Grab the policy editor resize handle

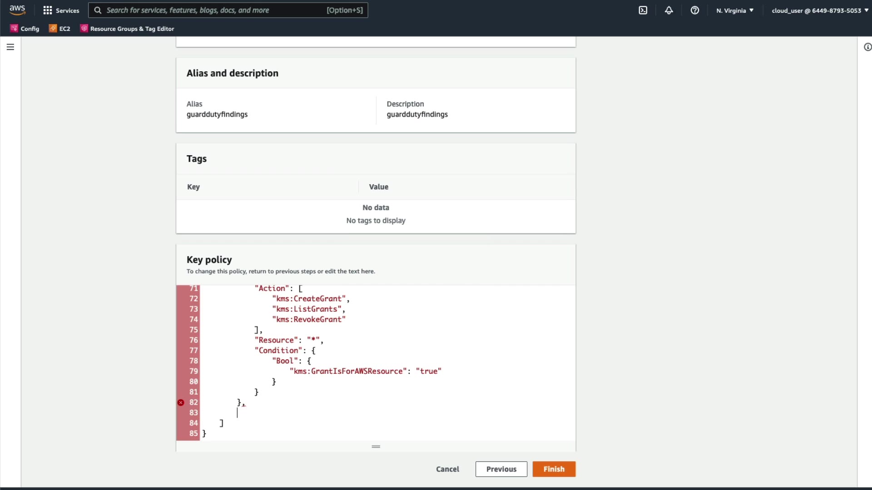(376, 446)
